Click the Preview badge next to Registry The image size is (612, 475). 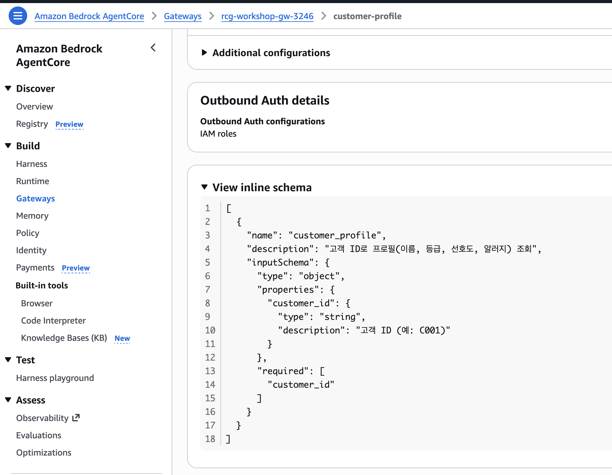(x=69, y=124)
